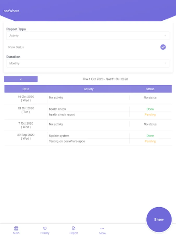The width and height of the screenshot is (176, 235).
Task: Expand the Report Type dropdown
Action: tap(88, 36)
